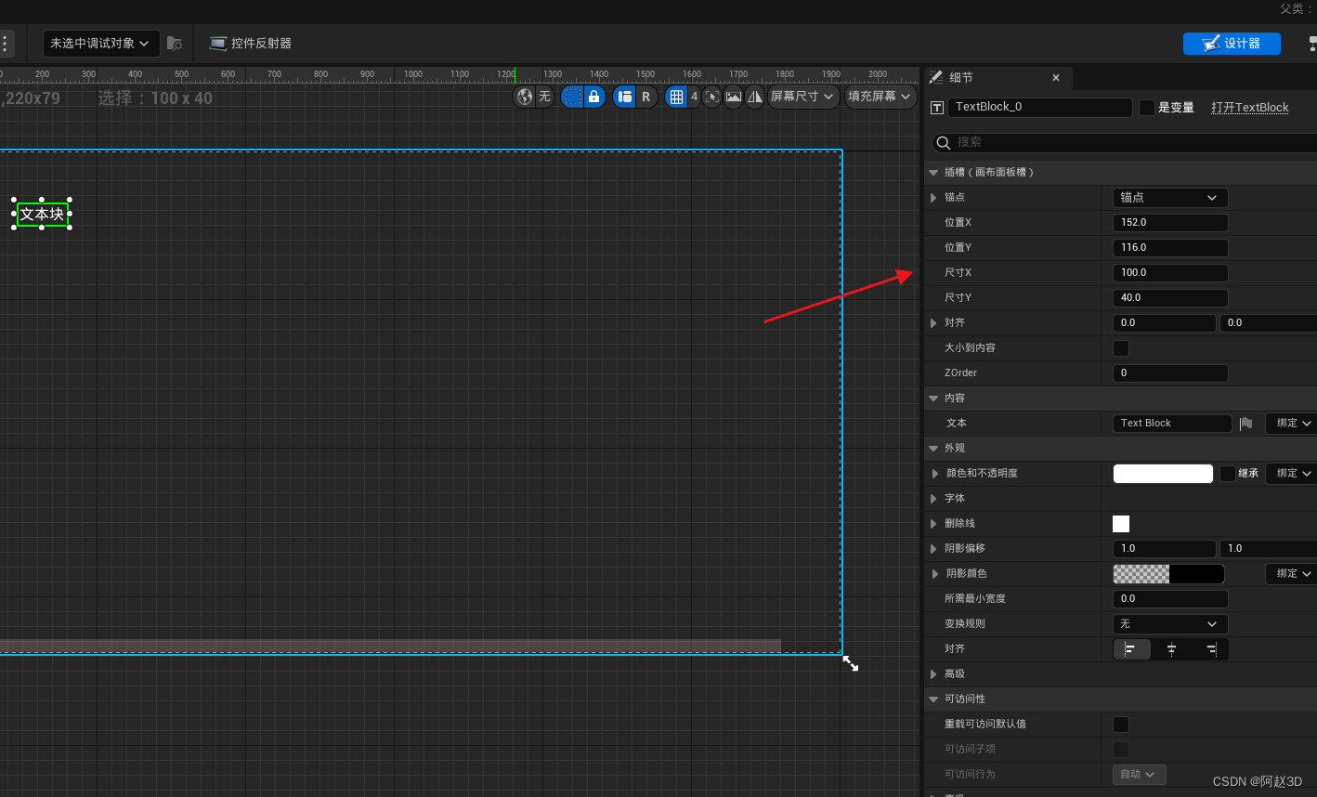Select the 文本块 widget on canvas

pos(43,215)
